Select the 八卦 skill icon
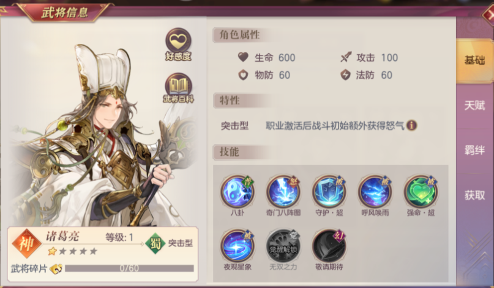Image resolution: width=494 pixels, height=288 pixels. coord(238,191)
